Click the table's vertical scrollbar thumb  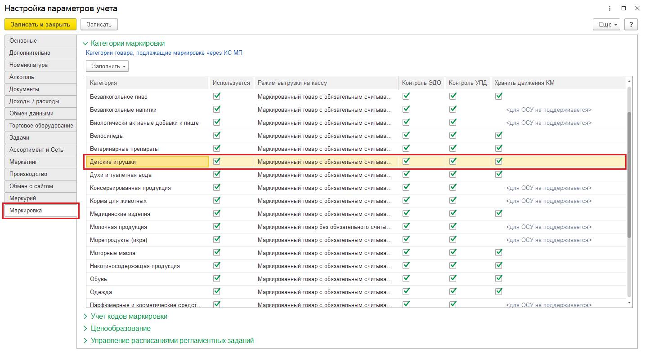click(x=629, y=175)
